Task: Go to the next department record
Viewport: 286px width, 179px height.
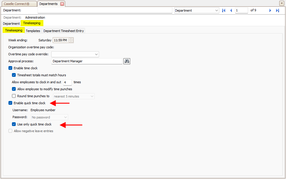Action: tap(270, 10)
